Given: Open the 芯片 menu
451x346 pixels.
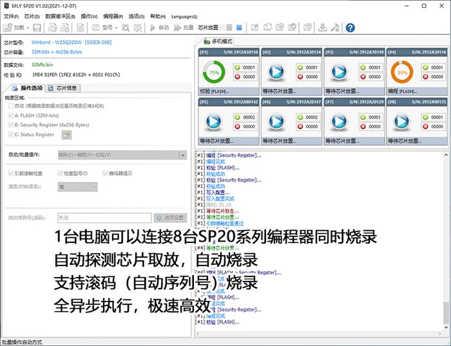Looking at the screenshot, I should click(32, 16).
